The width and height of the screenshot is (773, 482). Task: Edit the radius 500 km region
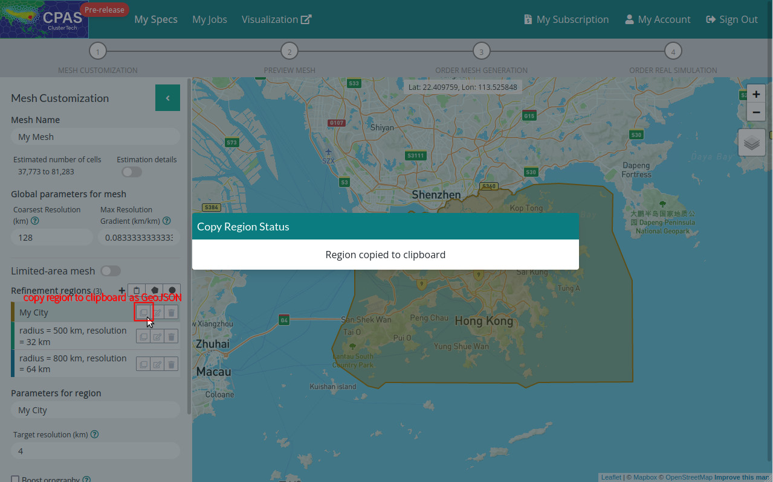click(x=157, y=337)
